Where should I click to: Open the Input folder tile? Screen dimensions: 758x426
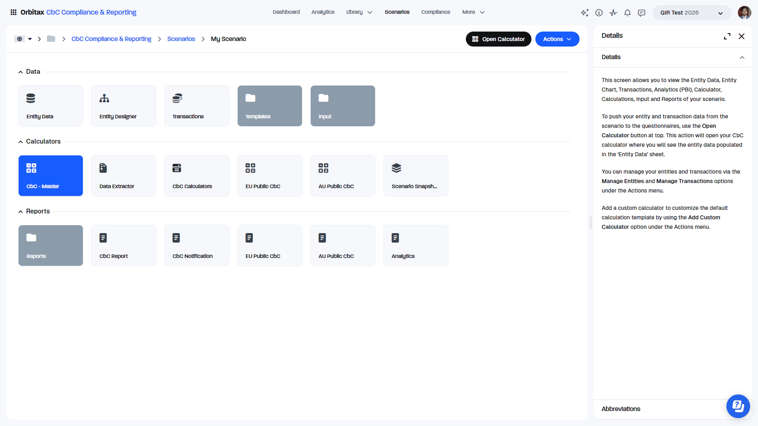[343, 106]
